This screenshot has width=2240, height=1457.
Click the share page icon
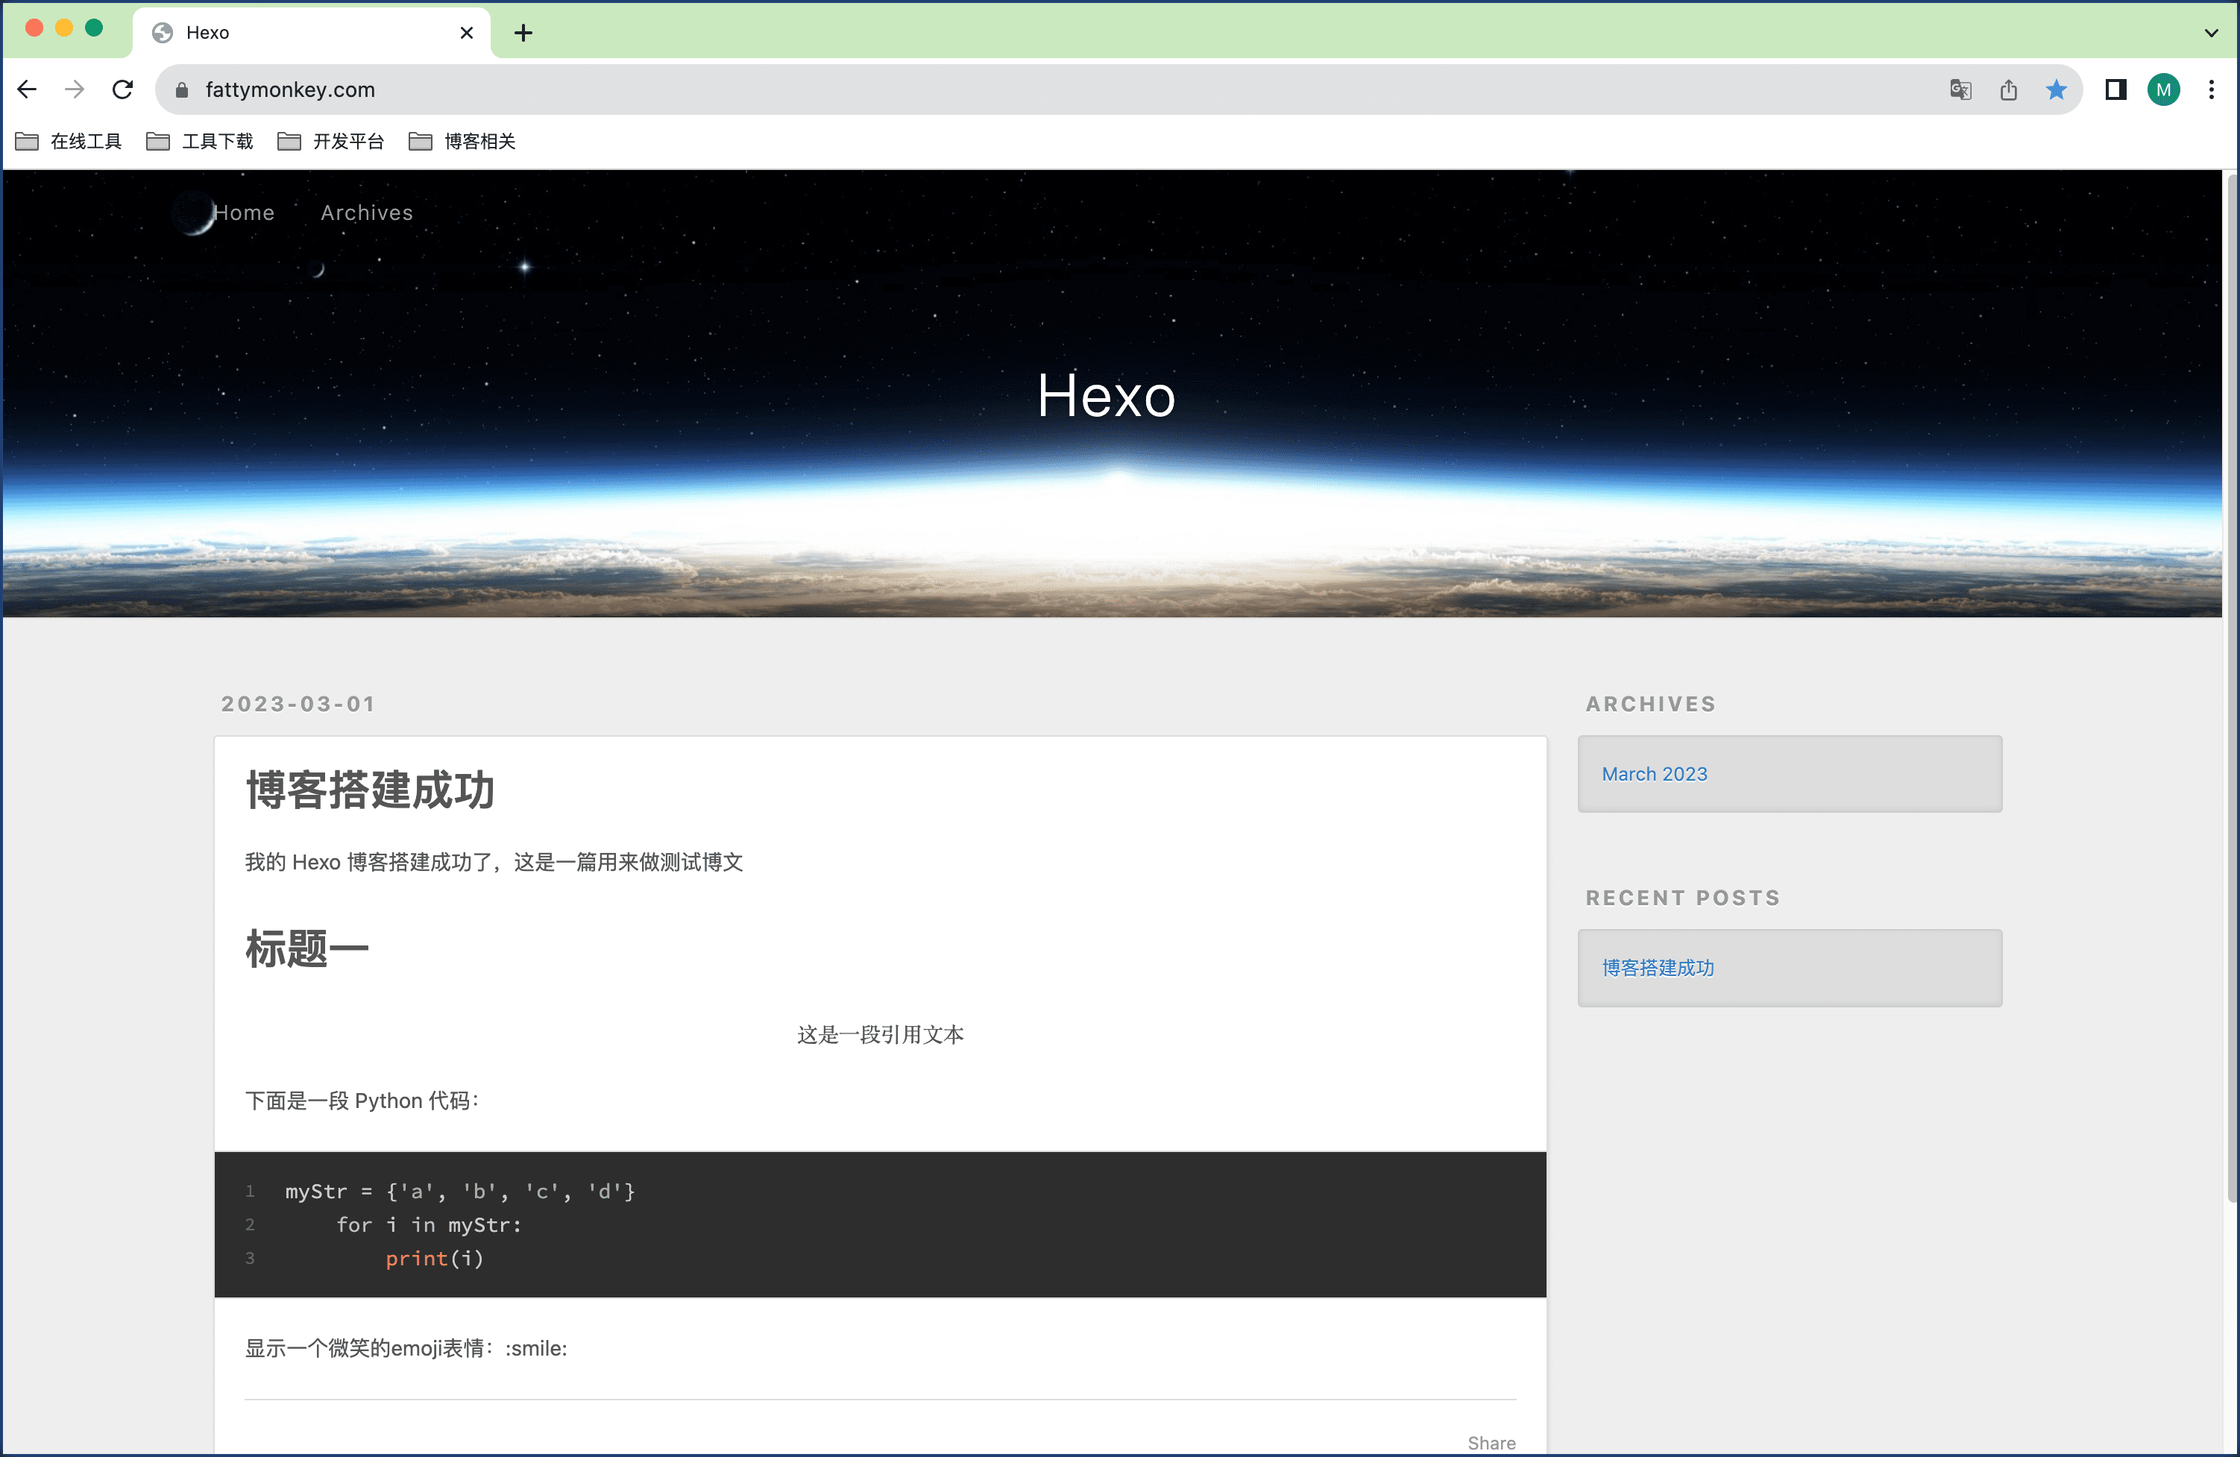[2009, 89]
